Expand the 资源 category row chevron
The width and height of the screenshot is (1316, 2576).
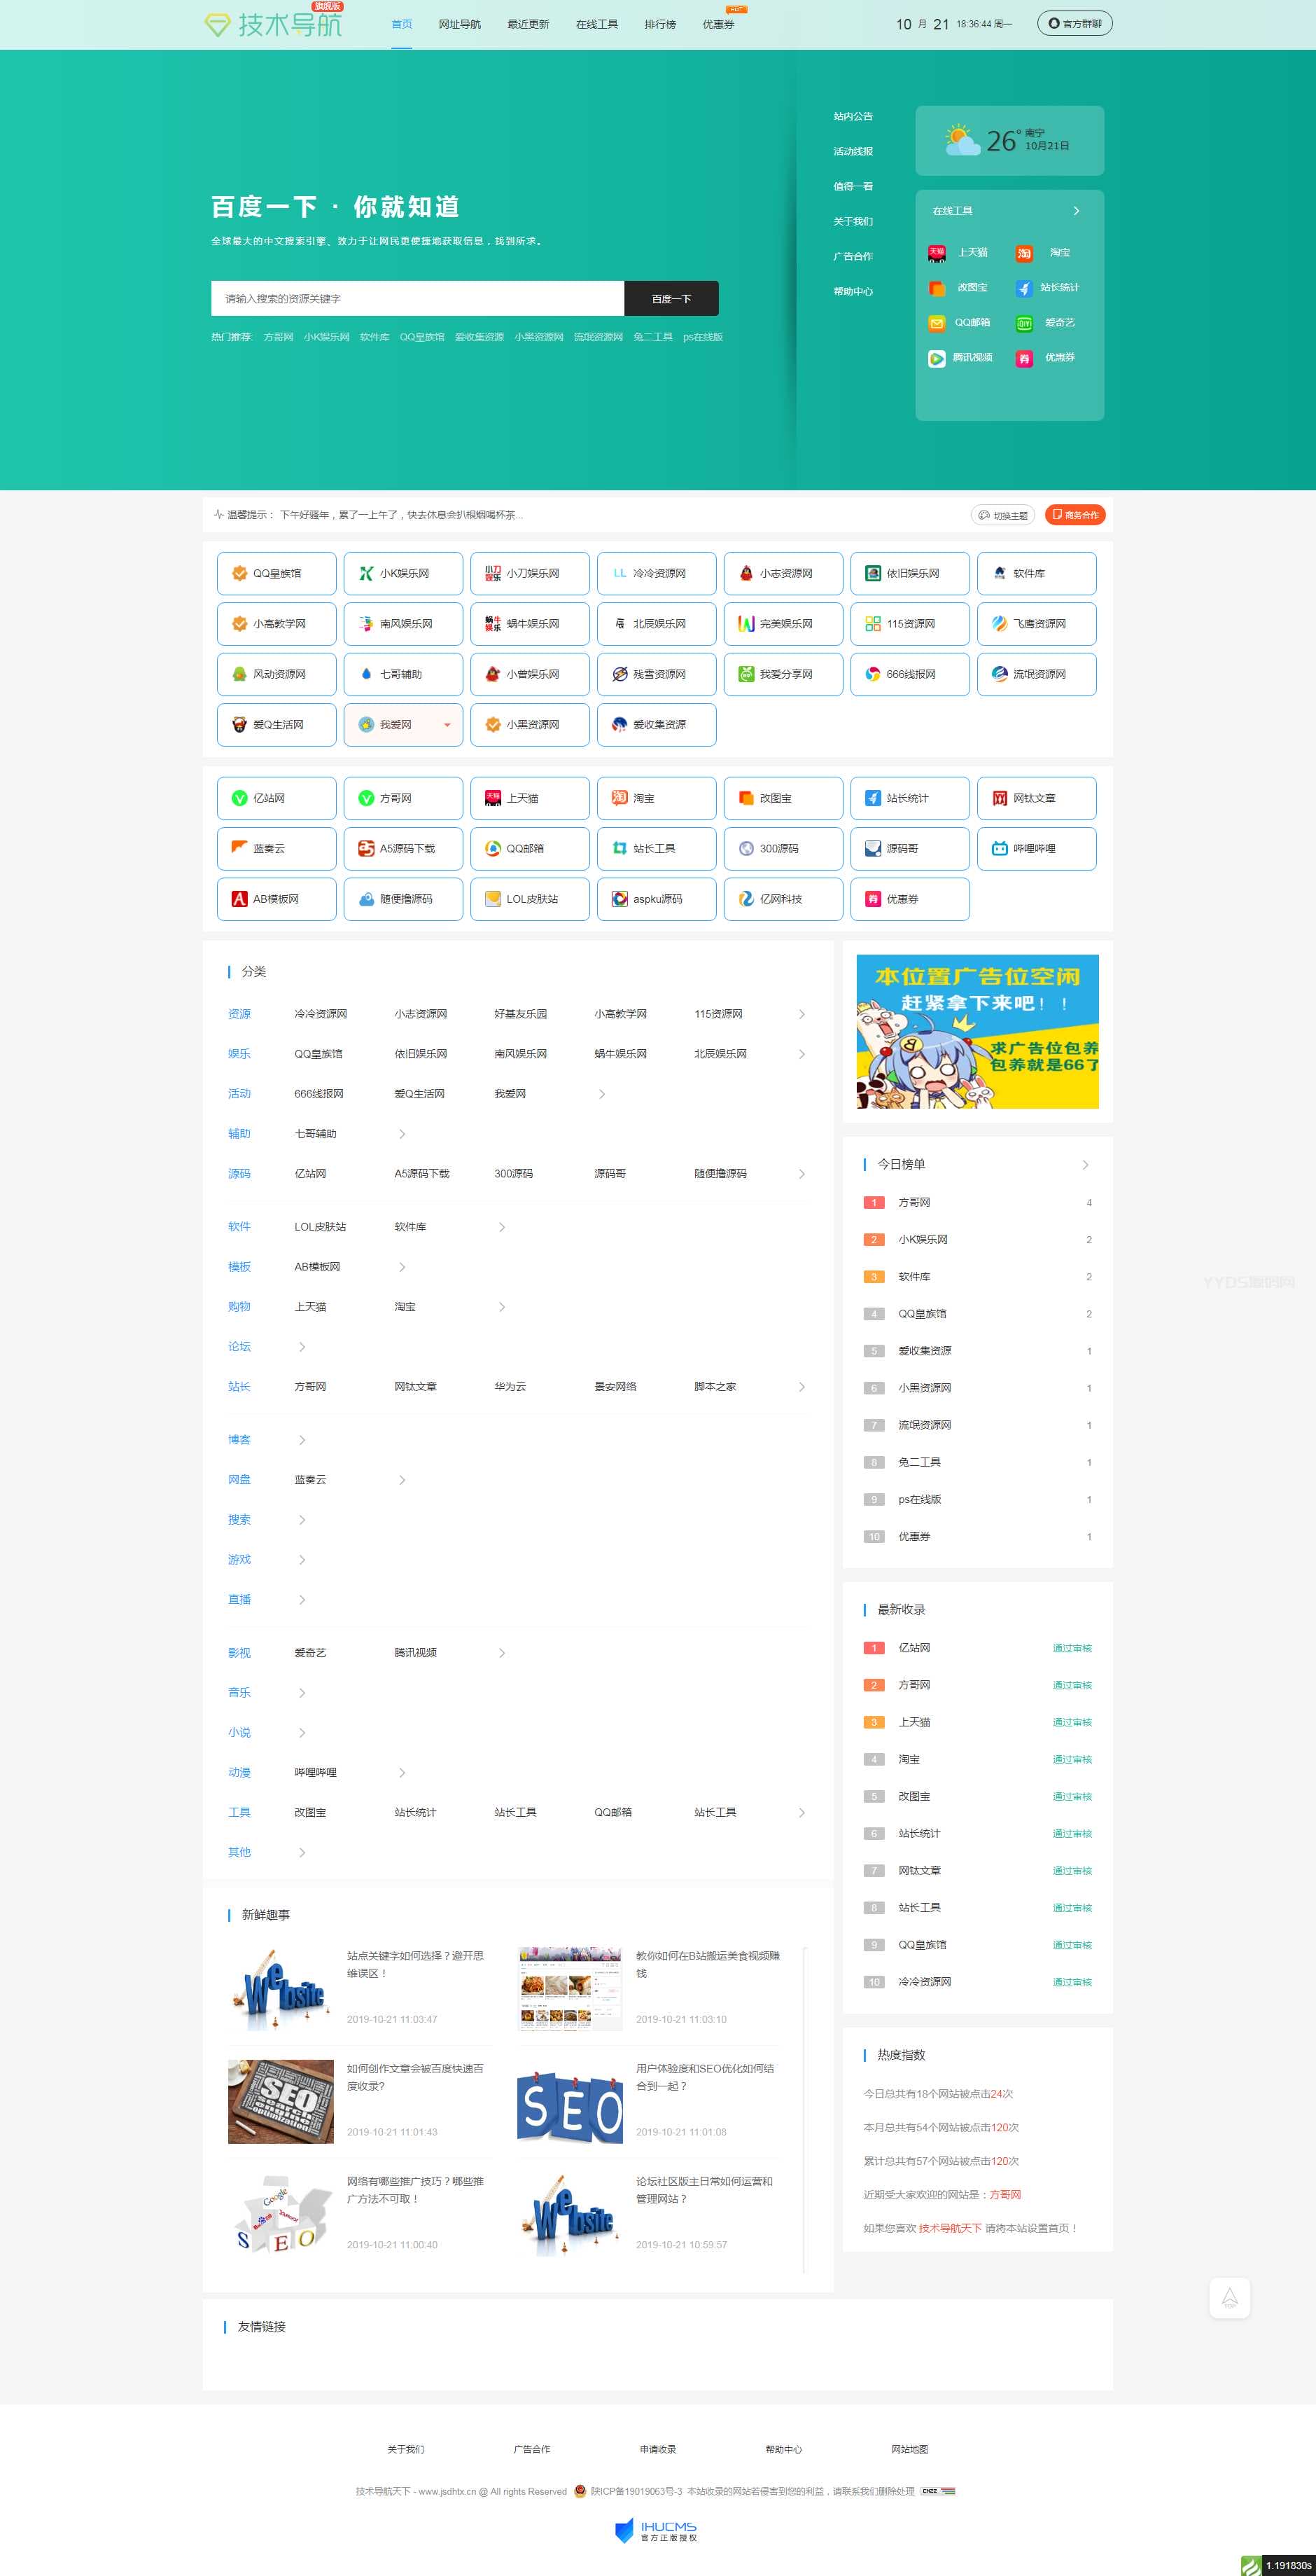pos(801,1014)
